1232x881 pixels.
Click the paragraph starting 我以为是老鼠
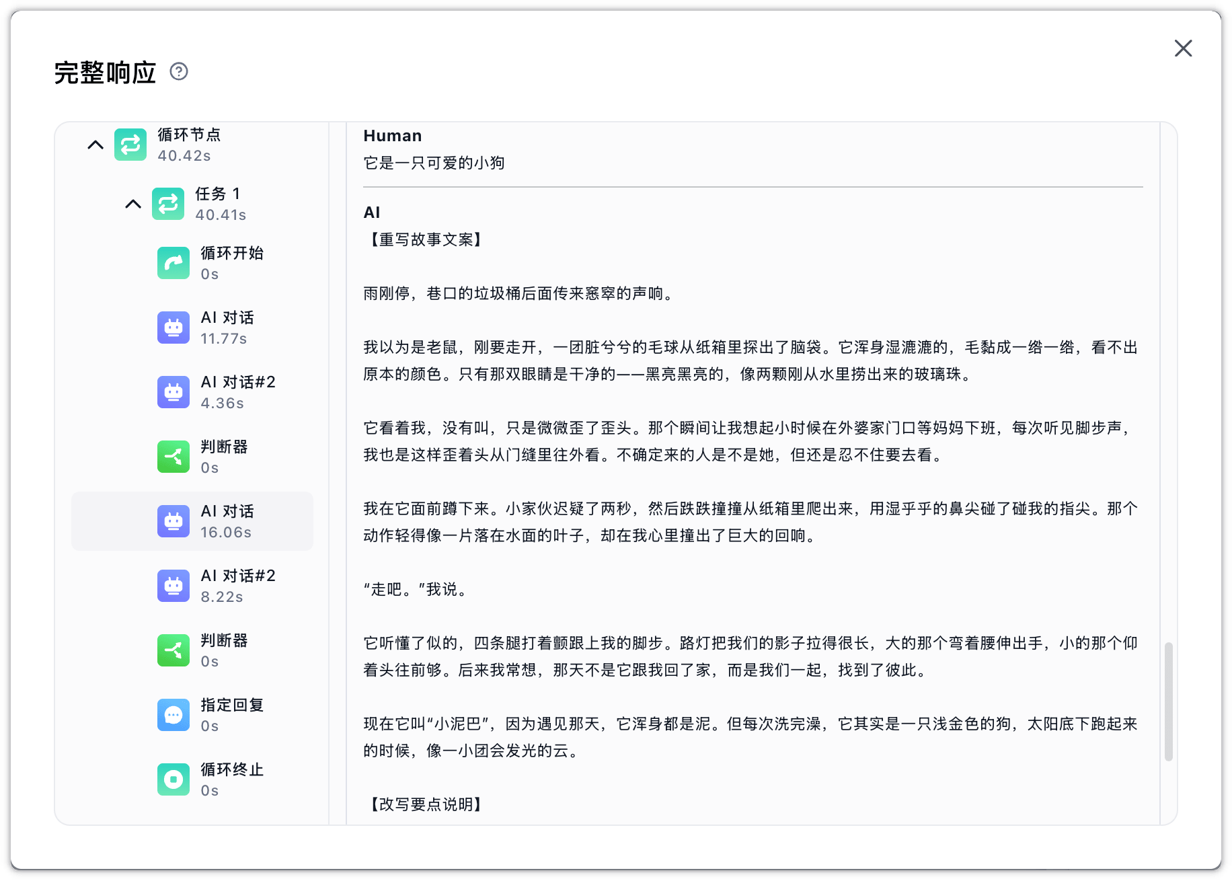(x=750, y=360)
